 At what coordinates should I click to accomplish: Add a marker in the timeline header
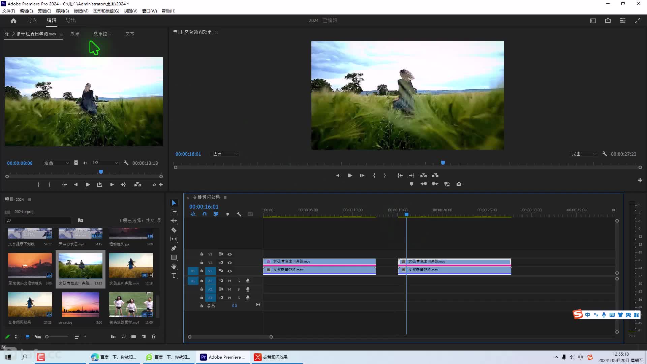pos(227,214)
